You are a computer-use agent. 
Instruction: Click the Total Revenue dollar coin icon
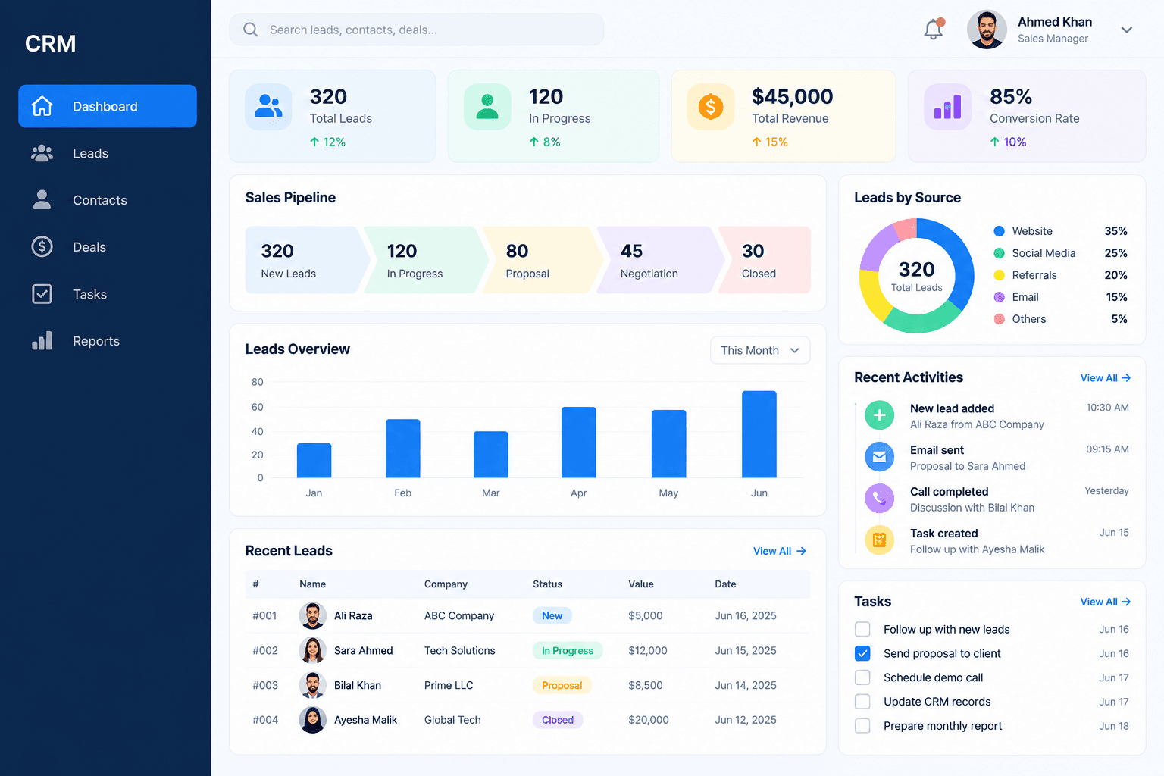click(711, 106)
